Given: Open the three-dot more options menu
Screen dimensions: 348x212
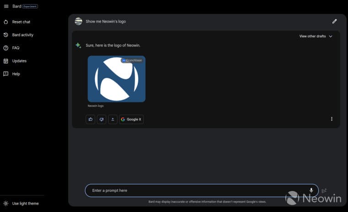Looking at the screenshot, I should [x=332, y=119].
